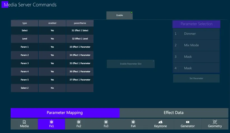Select the Param 2 type cell
Viewport: 230px width, 133px height.
click(25, 55)
